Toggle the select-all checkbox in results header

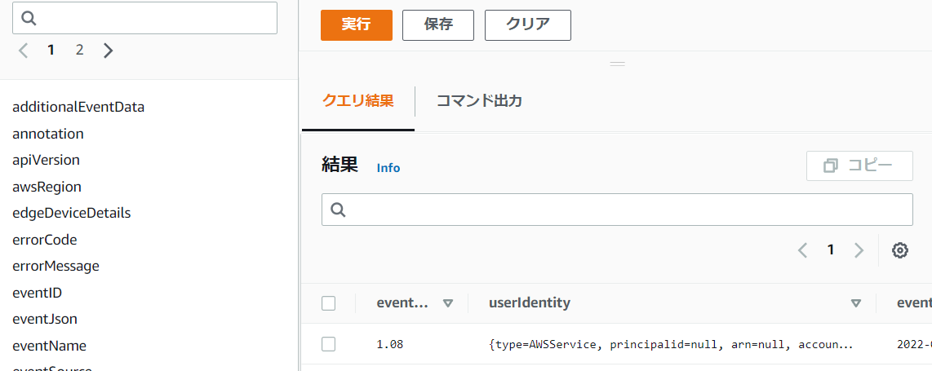click(x=329, y=303)
